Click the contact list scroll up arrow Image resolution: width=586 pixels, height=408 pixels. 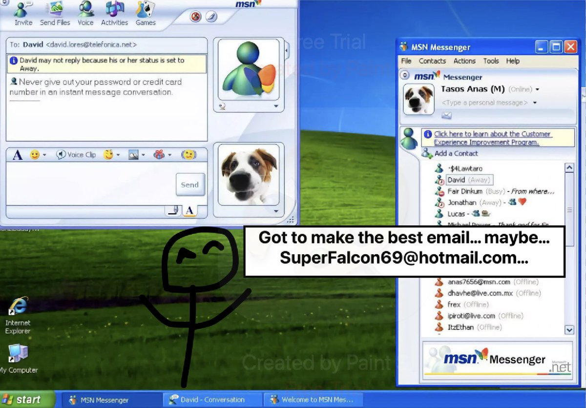click(x=569, y=168)
